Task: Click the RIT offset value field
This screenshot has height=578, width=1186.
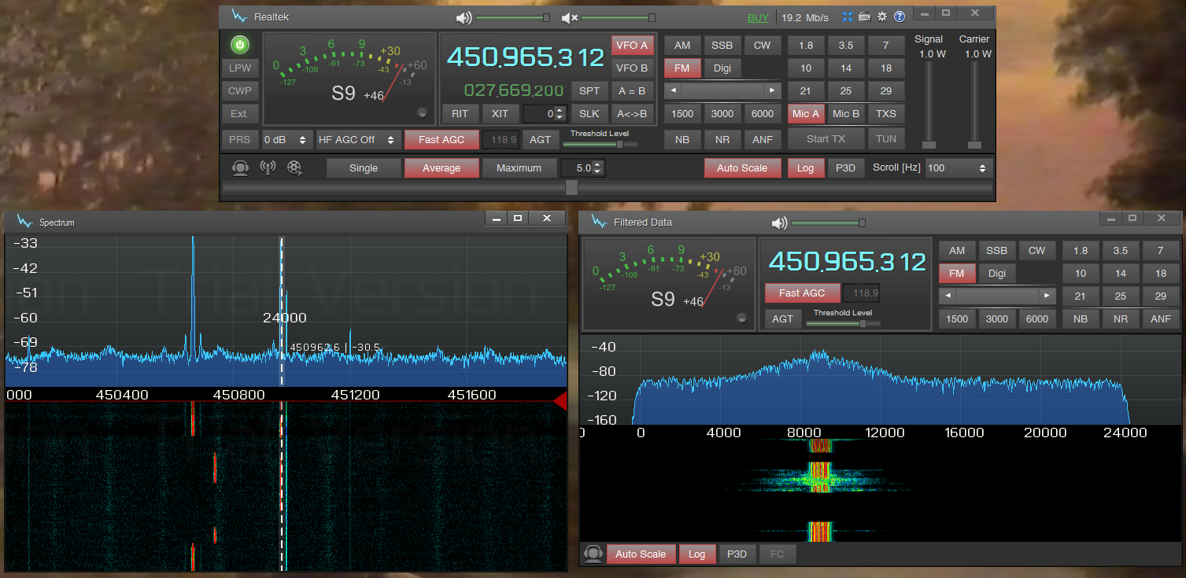Action: [x=540, y=113]
